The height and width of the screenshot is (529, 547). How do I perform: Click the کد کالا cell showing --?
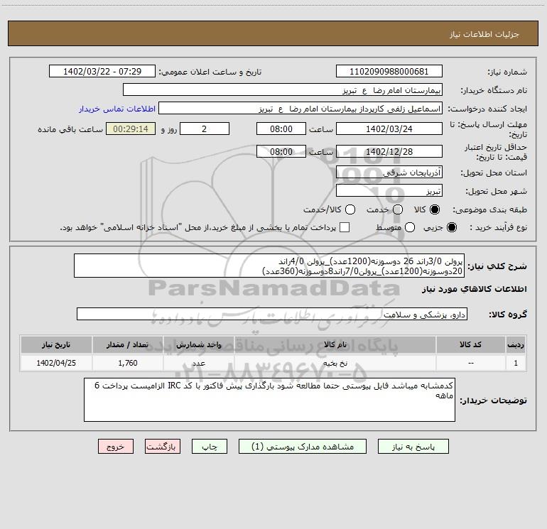pyautogui.click(x=470, y=363)
